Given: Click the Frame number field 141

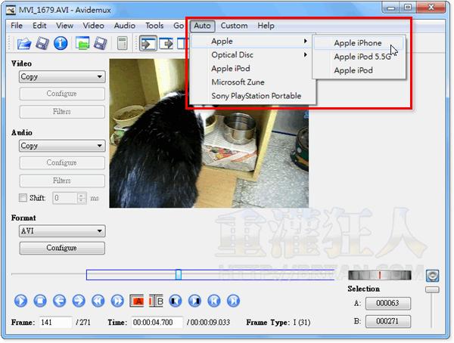Looking at the screenshot, I should tap(55, 322).
